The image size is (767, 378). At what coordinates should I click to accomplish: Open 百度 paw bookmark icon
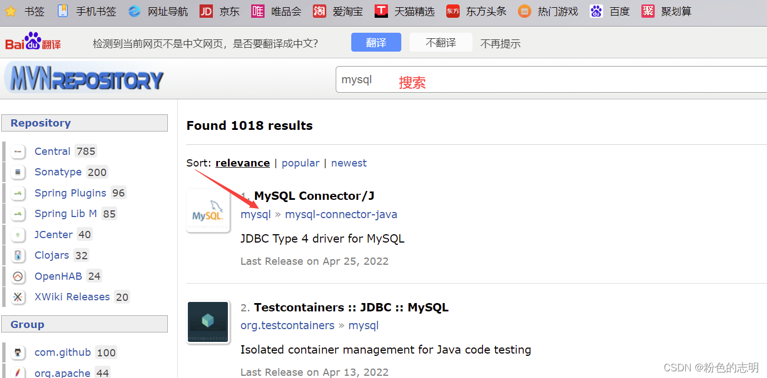(596, 11)
